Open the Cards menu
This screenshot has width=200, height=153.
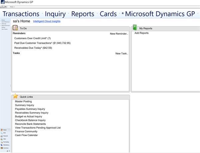click(108, 14)
